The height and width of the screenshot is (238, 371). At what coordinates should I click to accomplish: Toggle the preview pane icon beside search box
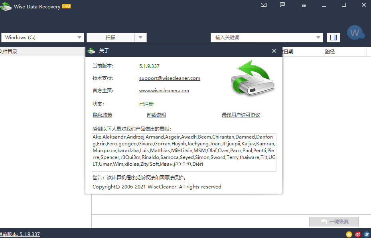click(x=333, y=37)
